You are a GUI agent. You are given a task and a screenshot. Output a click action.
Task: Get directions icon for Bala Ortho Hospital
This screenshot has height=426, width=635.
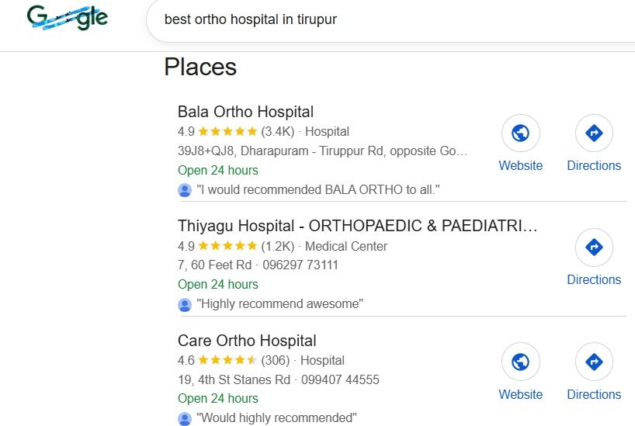[x=594, y=133]
